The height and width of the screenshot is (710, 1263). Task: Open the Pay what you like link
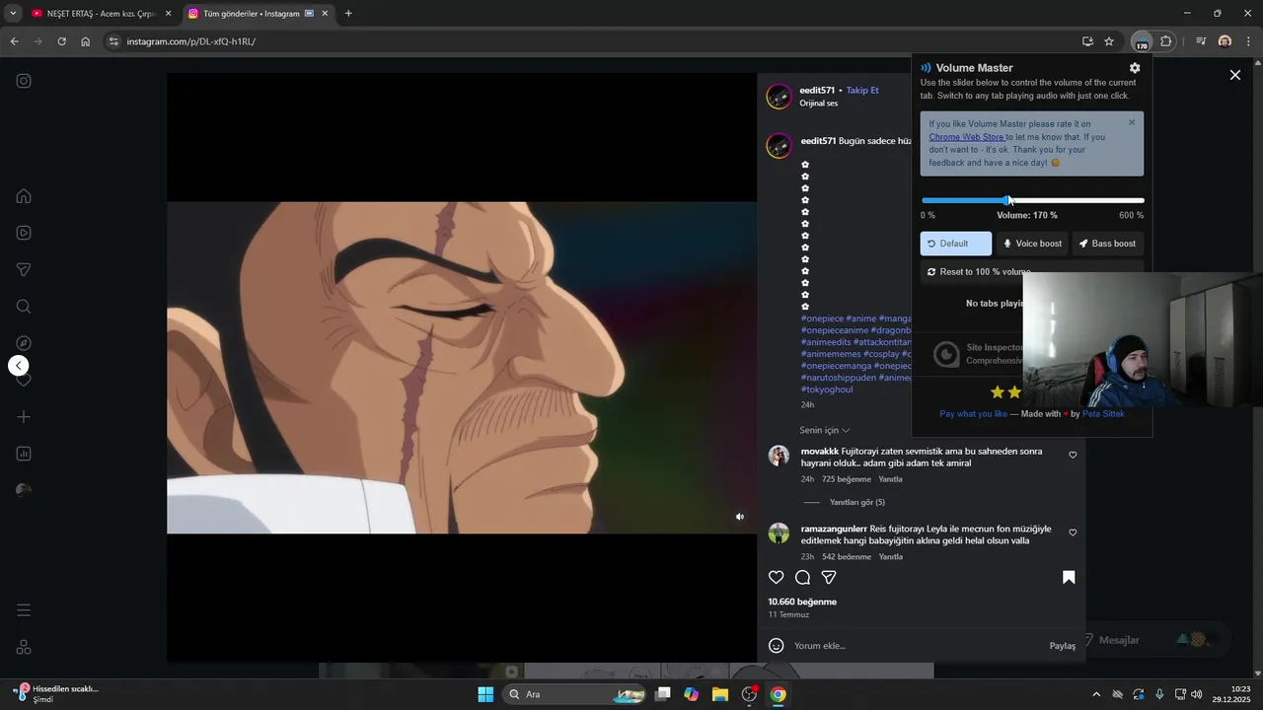point(973,414)
